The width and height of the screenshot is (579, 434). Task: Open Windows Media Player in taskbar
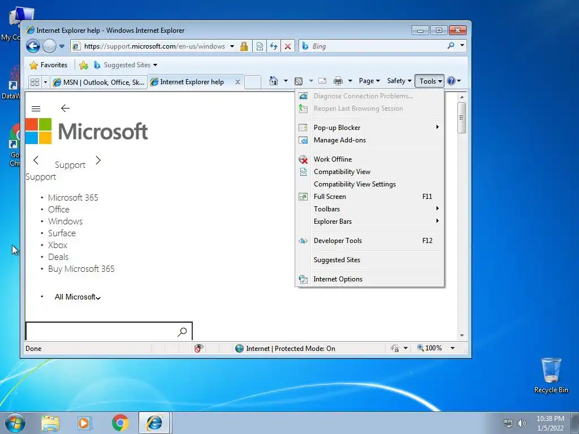tap(85, 423)
